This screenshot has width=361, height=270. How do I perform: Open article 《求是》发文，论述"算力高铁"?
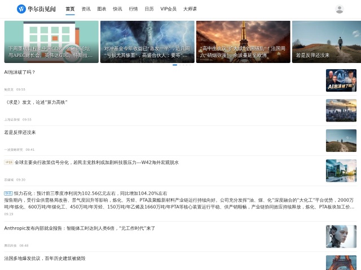pos(36,102)
